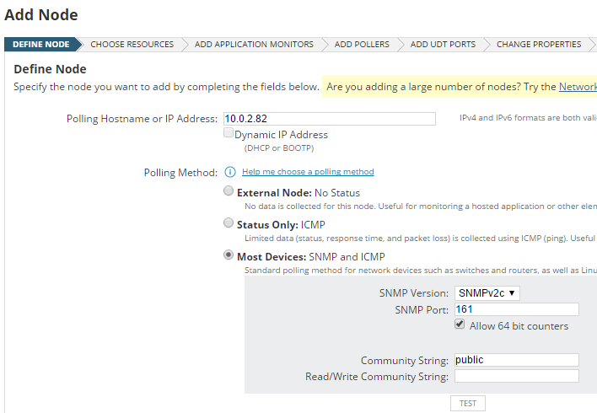597x413 pixels.
Task: Open the SNMP Version dropdown
Action: coord(487,293)
